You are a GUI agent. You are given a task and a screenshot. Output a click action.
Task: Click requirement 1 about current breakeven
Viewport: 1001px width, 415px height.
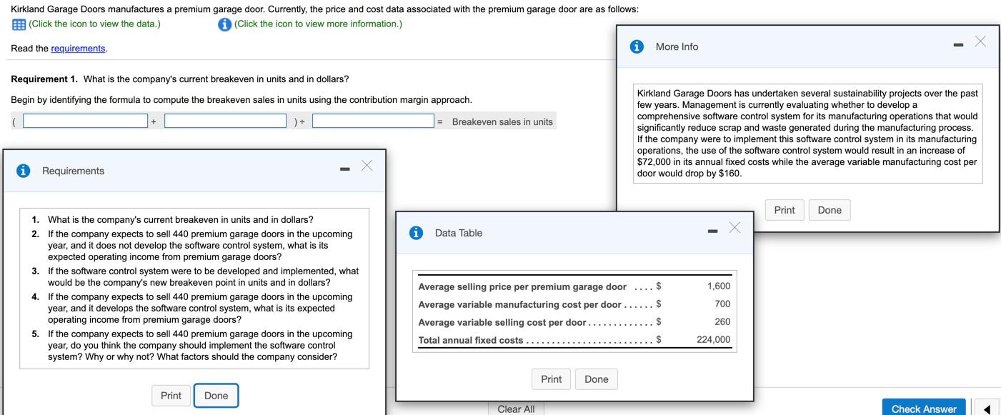coord(180,219)
